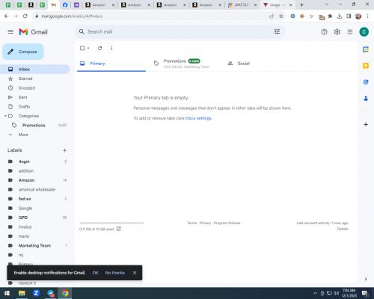Open Google Calendar side panel

[x=366, y=49]
